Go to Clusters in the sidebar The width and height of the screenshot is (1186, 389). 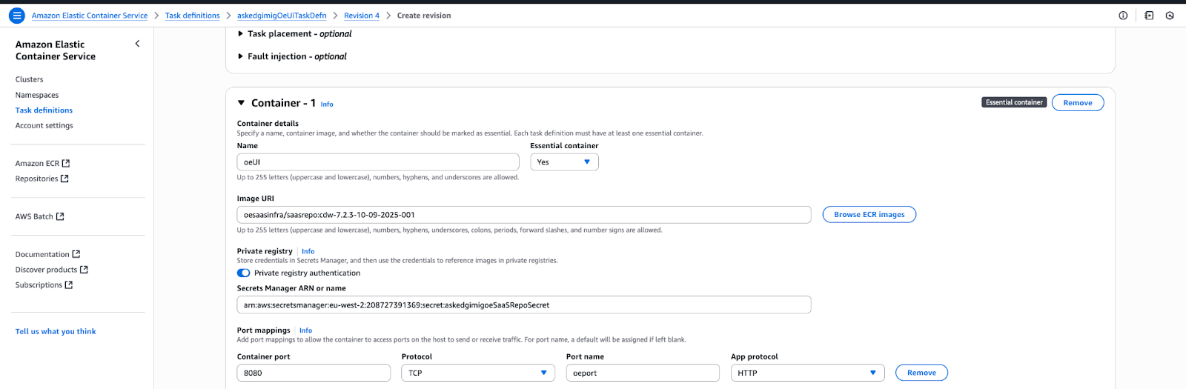click(x=30, y=79)
